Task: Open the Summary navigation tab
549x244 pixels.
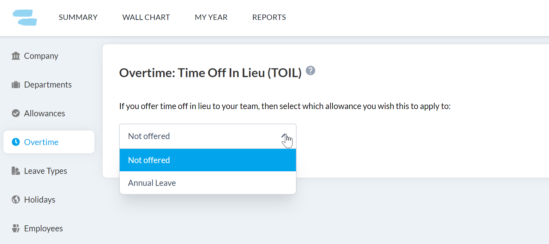Action: tap(78, 17)
